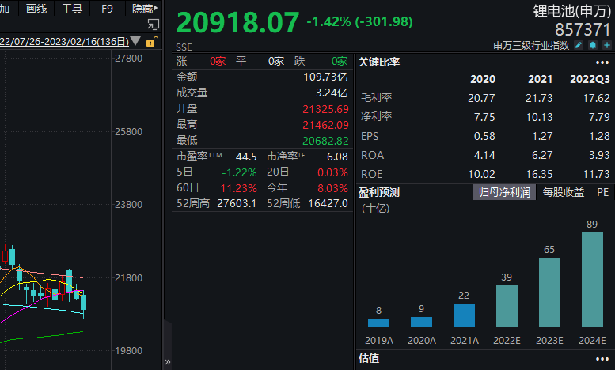Open the date range dropdown triangle

pos(135,41)
